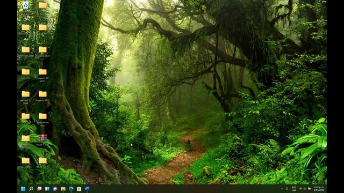Open the Widgets panel icon
The image size is (344, 193).
pos(47,189)
